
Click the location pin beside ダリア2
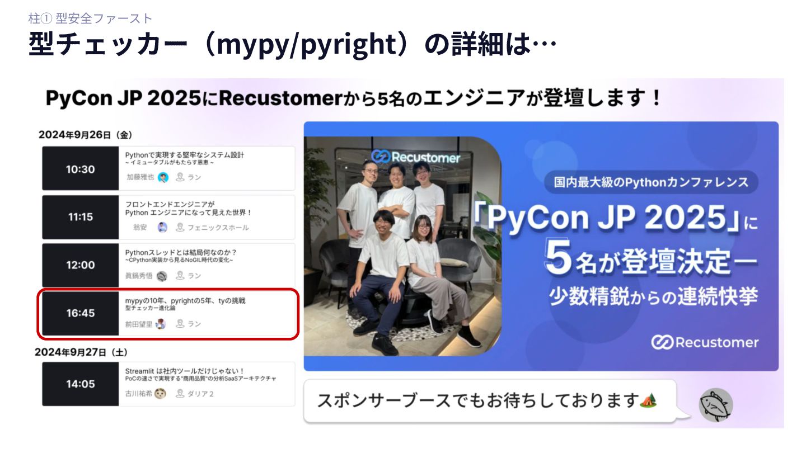(x=180, y=394)
